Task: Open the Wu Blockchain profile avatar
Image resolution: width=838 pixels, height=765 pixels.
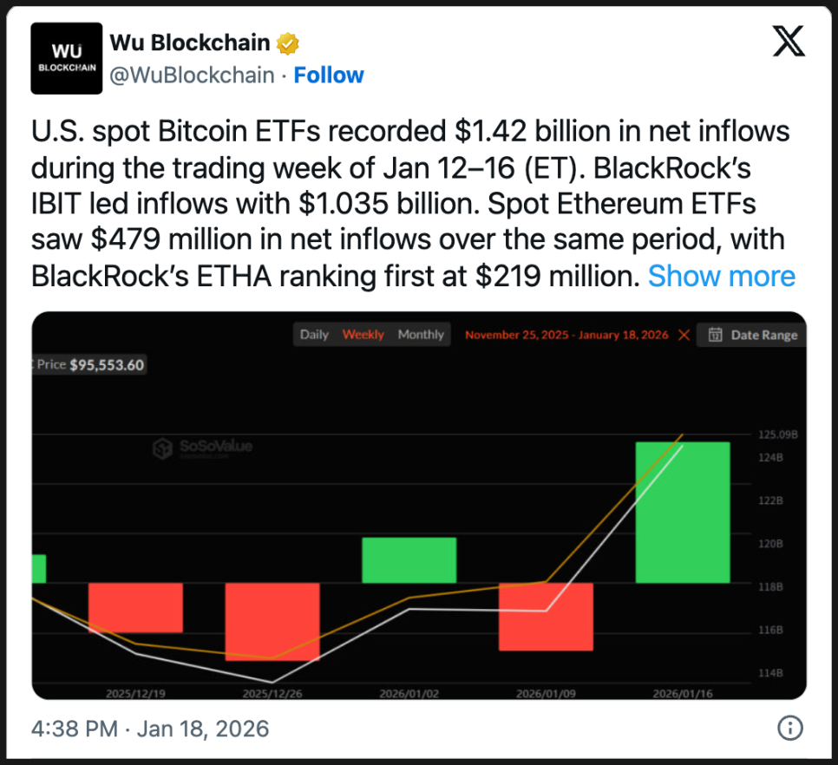Action: (66, 56)
